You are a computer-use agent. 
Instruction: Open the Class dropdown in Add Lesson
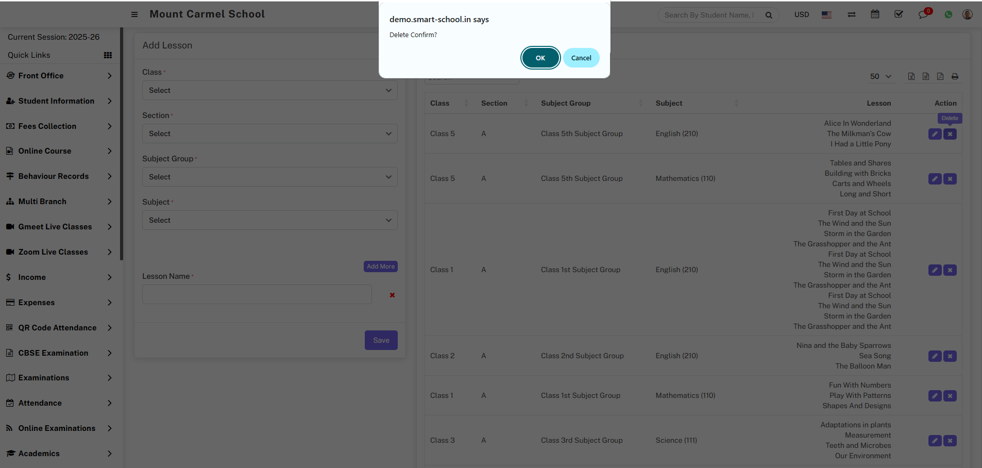(269, 90)
